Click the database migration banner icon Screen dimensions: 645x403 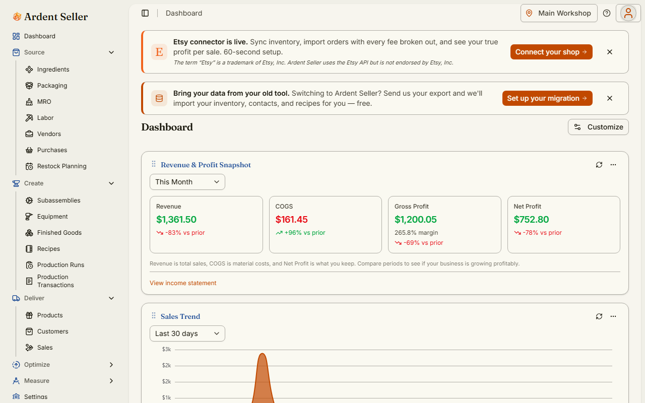tap(159, 98)
